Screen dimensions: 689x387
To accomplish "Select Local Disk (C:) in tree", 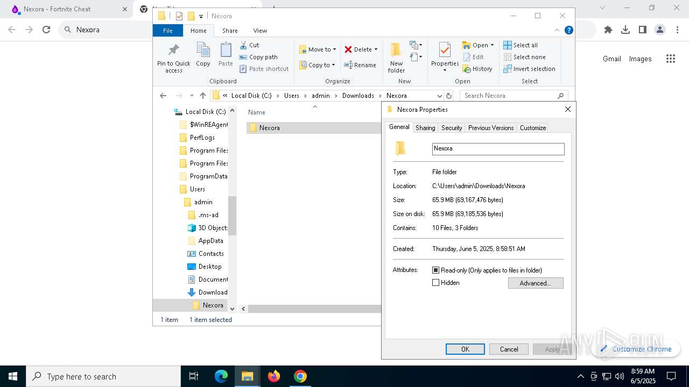I will [200, 112].
